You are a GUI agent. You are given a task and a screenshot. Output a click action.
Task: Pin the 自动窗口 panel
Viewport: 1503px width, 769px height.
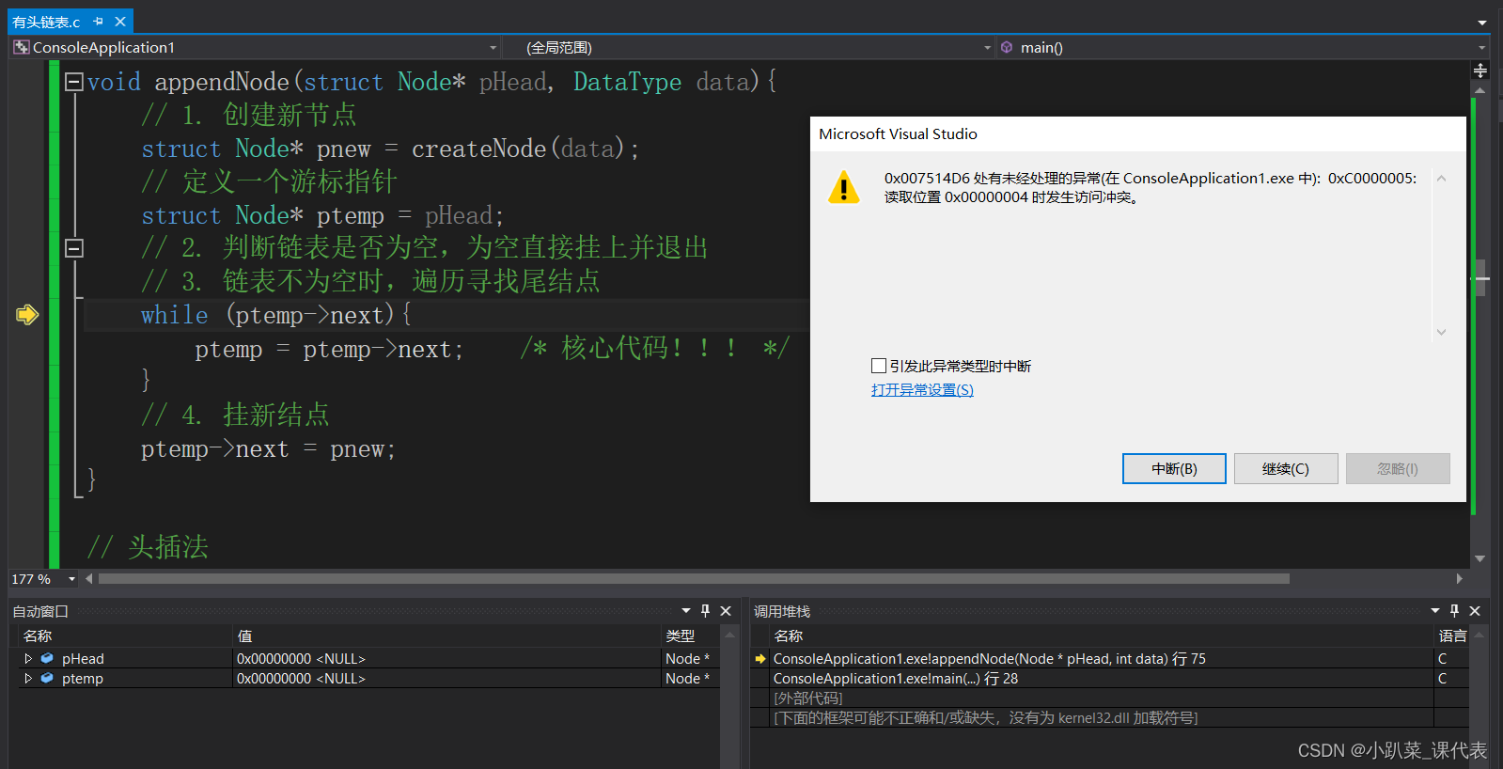point(706,611)
